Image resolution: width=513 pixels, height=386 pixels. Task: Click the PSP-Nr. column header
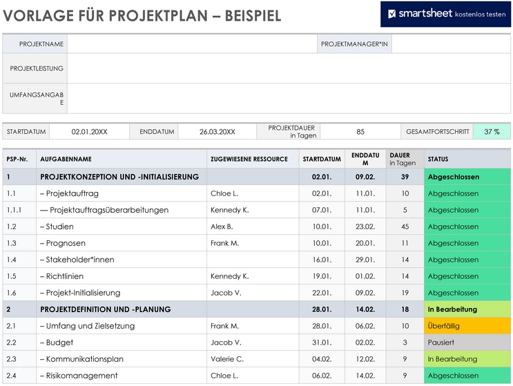[19, 159]
